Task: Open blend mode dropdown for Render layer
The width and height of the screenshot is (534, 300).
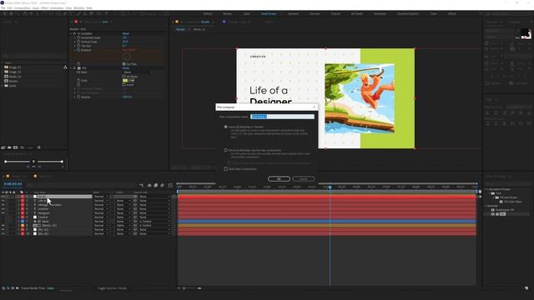Action: [x=101, y=197]
